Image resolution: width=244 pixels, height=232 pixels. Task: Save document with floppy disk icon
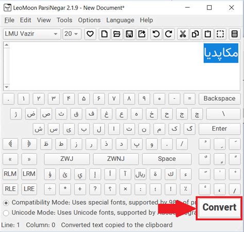129,34
